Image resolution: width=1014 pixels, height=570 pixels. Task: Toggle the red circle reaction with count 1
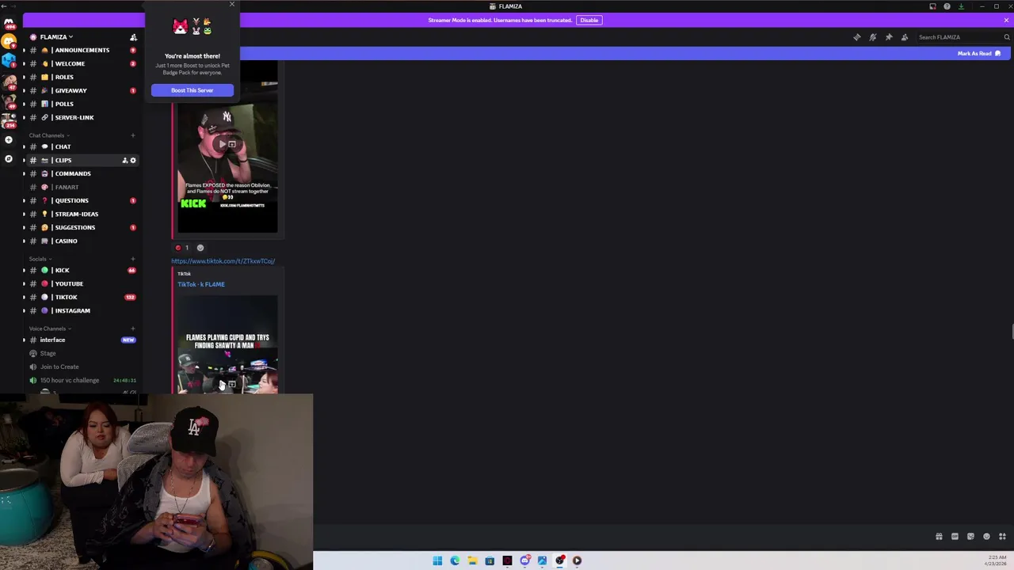click(x=182, y=248)
